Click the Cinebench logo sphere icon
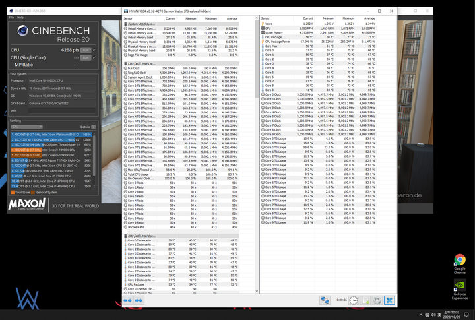The height and width of the screenshot is (320, 475). coord(22,30)
